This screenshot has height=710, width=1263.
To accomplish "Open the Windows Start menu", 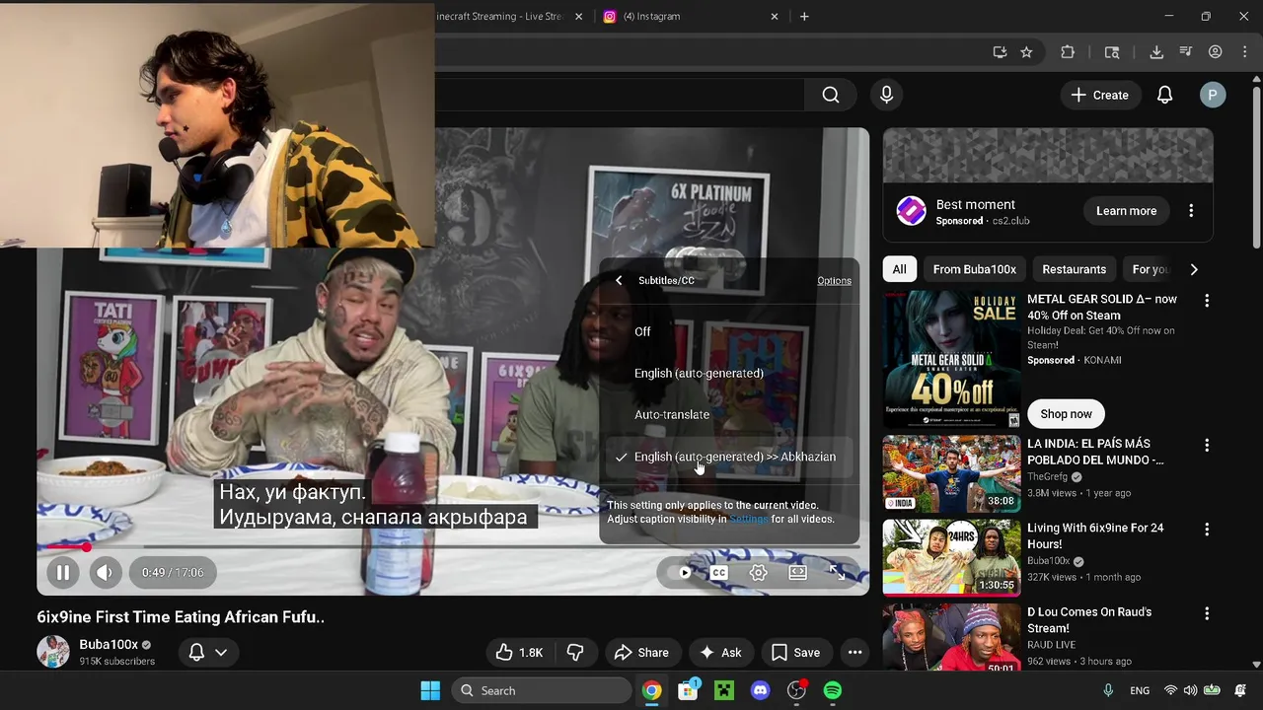I will [430, 690].
